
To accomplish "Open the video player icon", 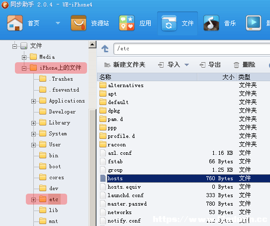I will point(254,23).
